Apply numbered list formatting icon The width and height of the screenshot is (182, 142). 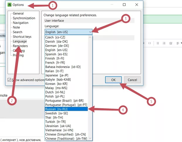164,43
